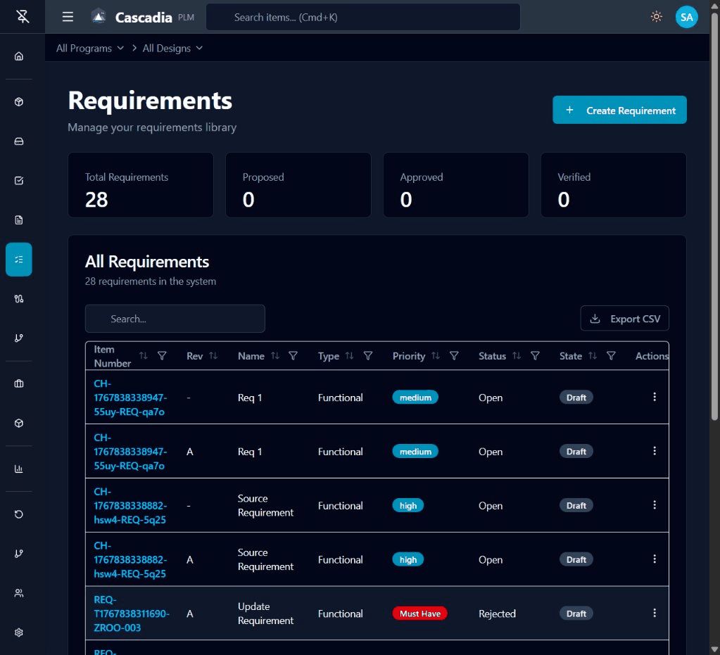Toggle the hamburger menu beside the logo
This screenshot has height=655, width=720.
coord(68,16)
